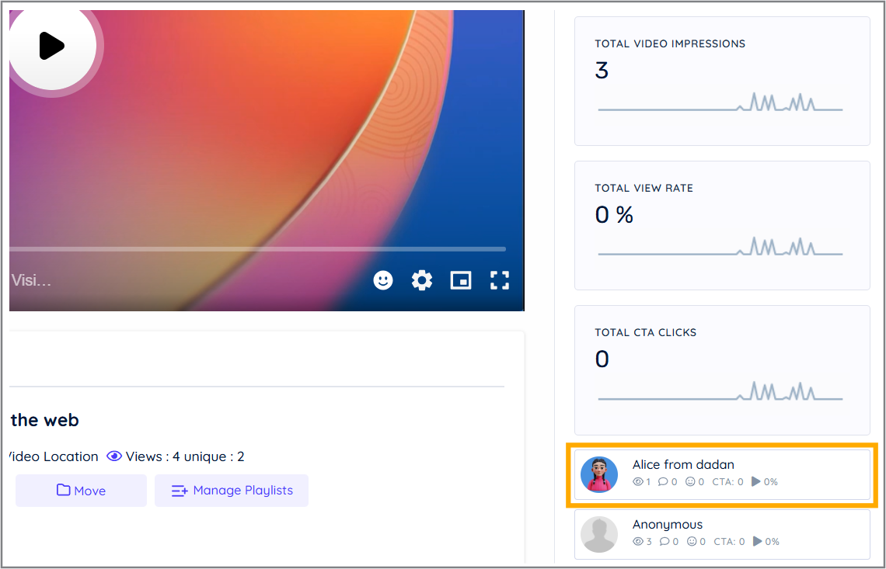The height and width of the screenshot is (569, 886).
Task: Click the smiley reaction icon in the player
Action: tap(383, 280)
